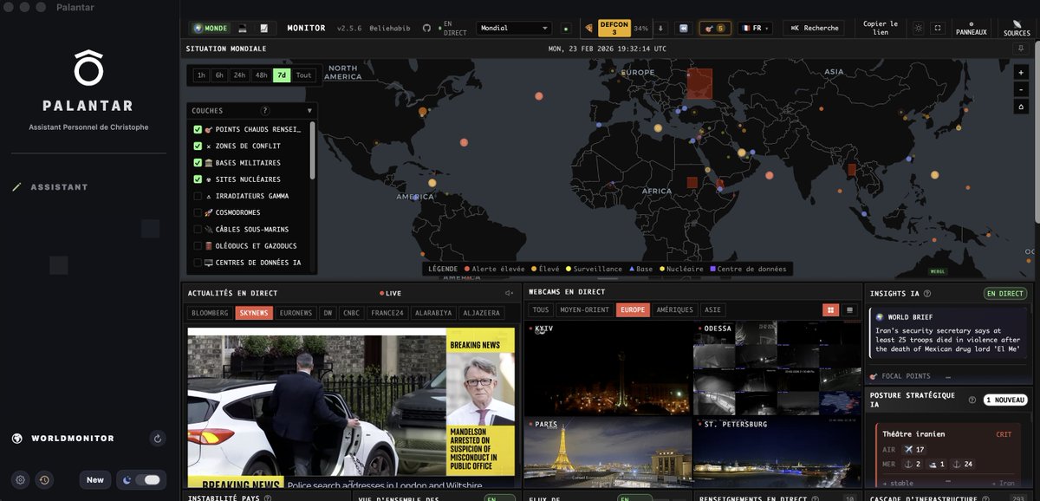
Task: Click the chart variant icon in header
Action: [x=263, y=28]
